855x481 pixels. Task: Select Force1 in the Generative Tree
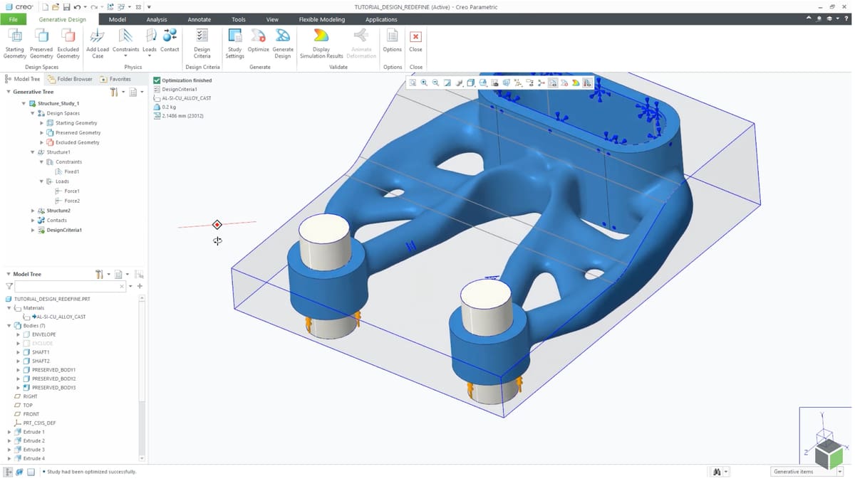click(x=72, y=191)
